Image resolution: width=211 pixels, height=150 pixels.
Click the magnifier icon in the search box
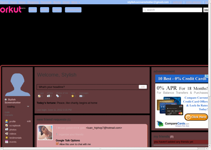click(145, 10)
